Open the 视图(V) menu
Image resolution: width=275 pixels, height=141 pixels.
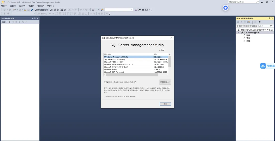(22, 6)
